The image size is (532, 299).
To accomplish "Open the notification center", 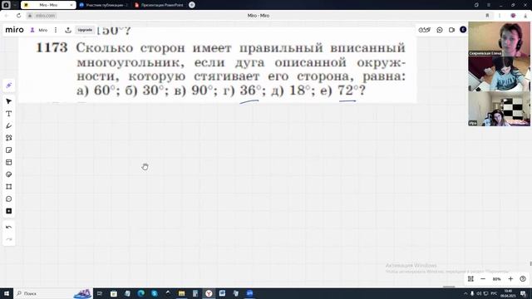I will pyautogui.click(x=523, y=293).
